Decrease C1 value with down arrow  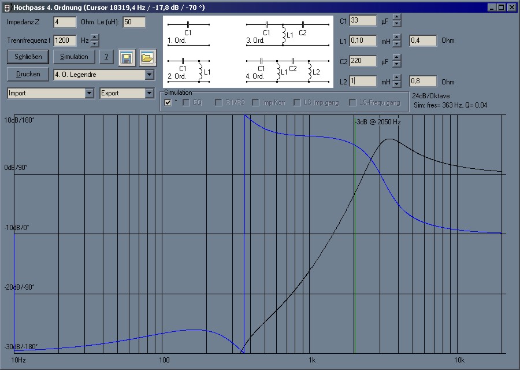[396, 24]
